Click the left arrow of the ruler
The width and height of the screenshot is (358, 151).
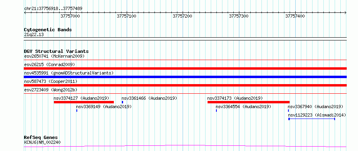(25, 13)
